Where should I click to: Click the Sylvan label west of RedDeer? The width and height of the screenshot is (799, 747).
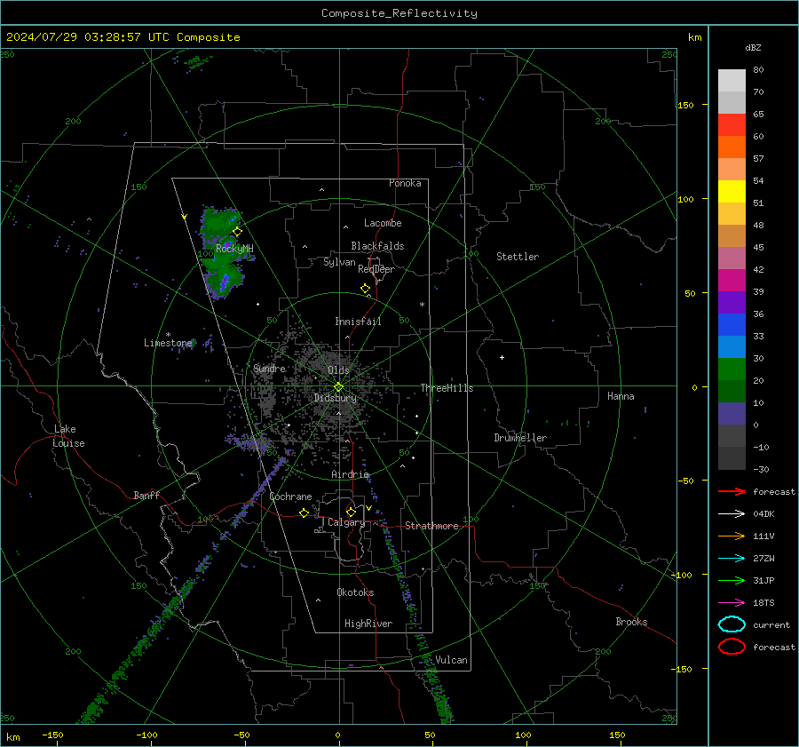(x=339, y=262)
